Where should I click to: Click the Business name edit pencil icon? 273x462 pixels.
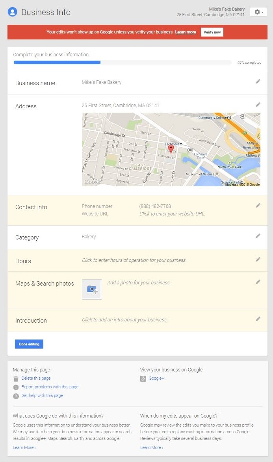[x=258, y=82]
